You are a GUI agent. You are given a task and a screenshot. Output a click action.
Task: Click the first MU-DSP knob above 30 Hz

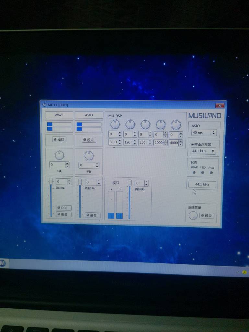[115, 124]
